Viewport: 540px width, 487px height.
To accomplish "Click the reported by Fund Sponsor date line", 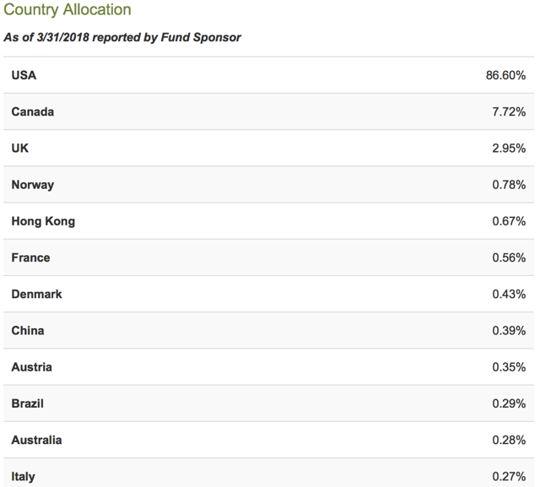I will (x=122, y=37).
